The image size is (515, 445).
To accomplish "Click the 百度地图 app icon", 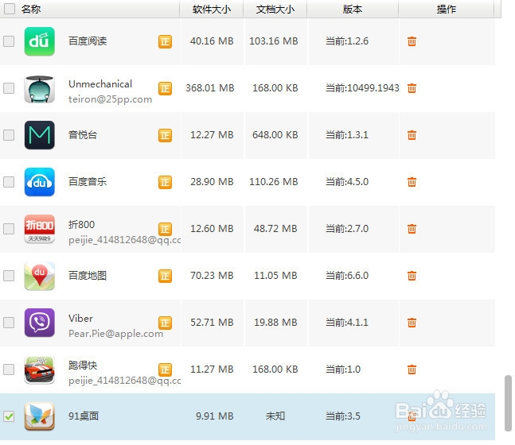I will click(40, 276).
